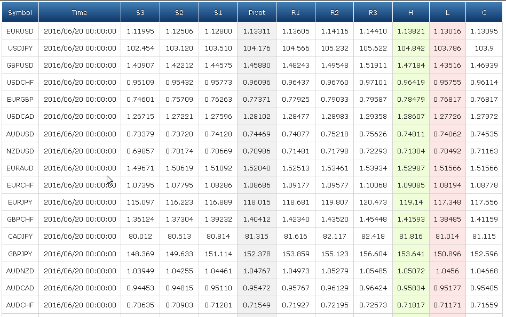Select the AUDNZD symbol cell

pos(20,271)
